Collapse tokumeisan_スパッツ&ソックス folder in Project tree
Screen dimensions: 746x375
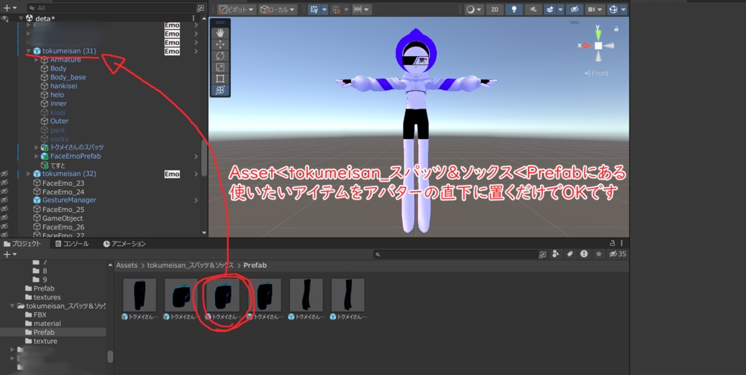12,306
